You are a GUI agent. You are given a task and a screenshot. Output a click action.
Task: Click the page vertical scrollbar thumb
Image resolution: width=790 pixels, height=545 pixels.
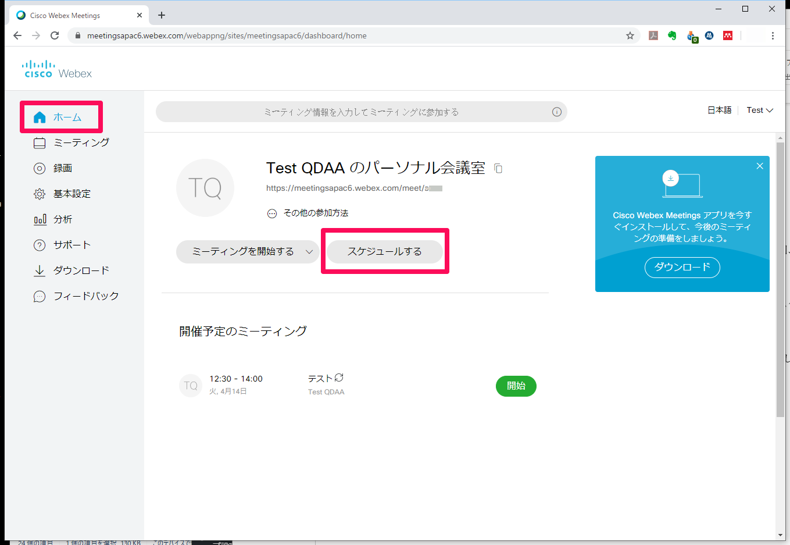780,279
